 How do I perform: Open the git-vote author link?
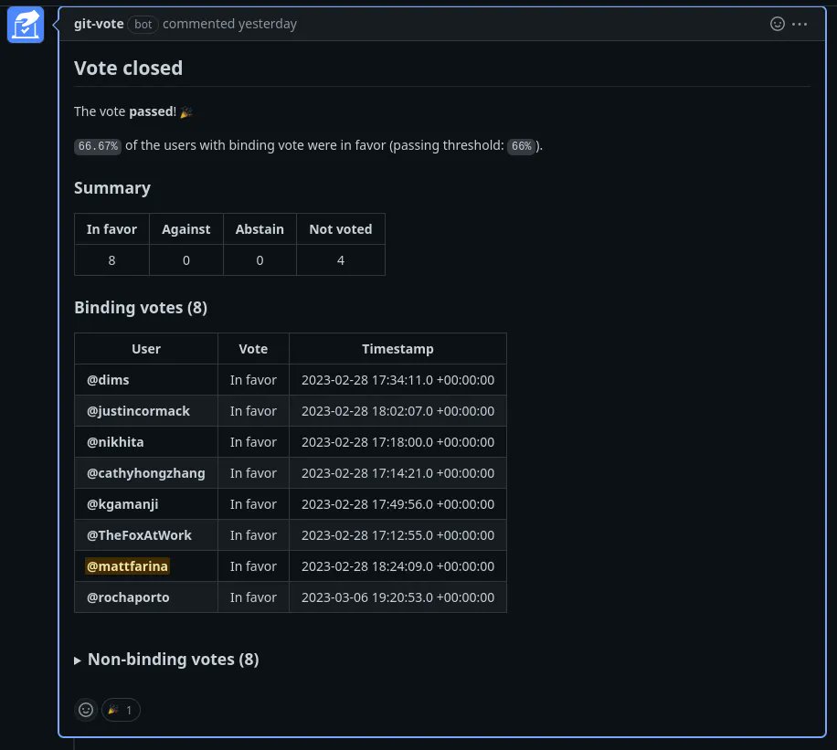click(99, 24)
